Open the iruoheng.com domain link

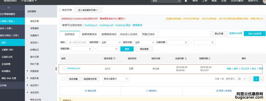(x=74, y=68)
